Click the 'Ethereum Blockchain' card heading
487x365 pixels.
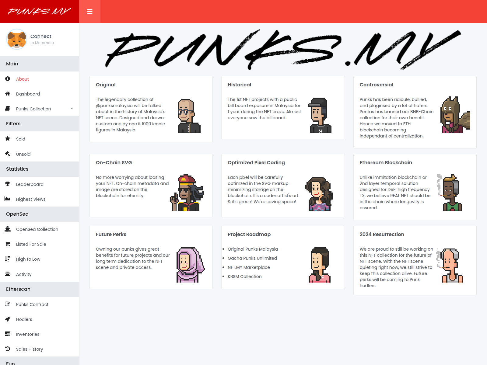[x=386, y=162]
